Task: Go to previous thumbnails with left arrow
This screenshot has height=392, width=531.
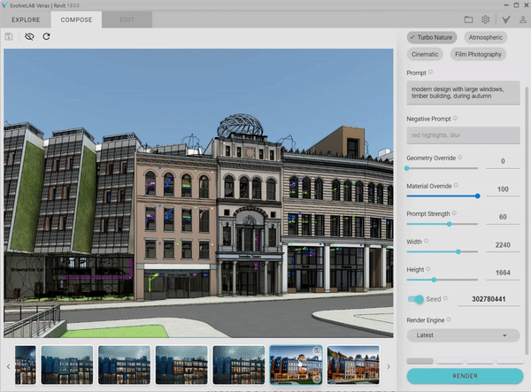Action: tap(9, 366)
